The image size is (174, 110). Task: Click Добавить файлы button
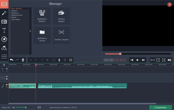point(42,16)
